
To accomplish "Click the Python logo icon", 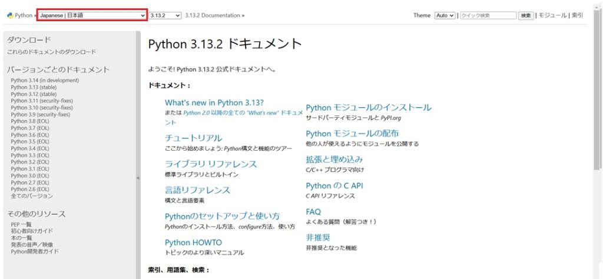I will pyautogui.click(x=10, y=15).
